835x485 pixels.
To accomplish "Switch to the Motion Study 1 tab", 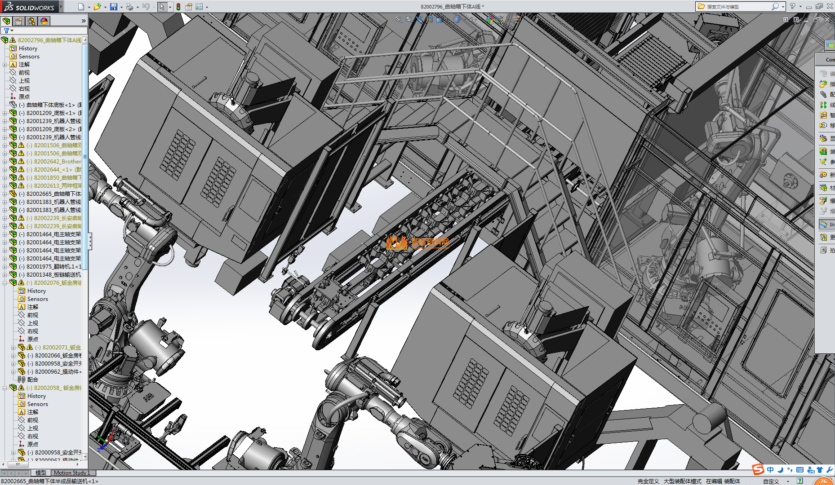I will click(72, 473).
